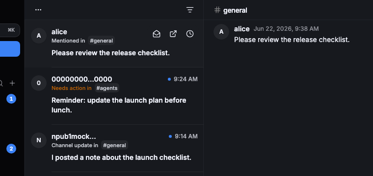Click unread dot beside 9:14 AM
The height and width of the screenshot is (176, 373).
pos(170,136)
